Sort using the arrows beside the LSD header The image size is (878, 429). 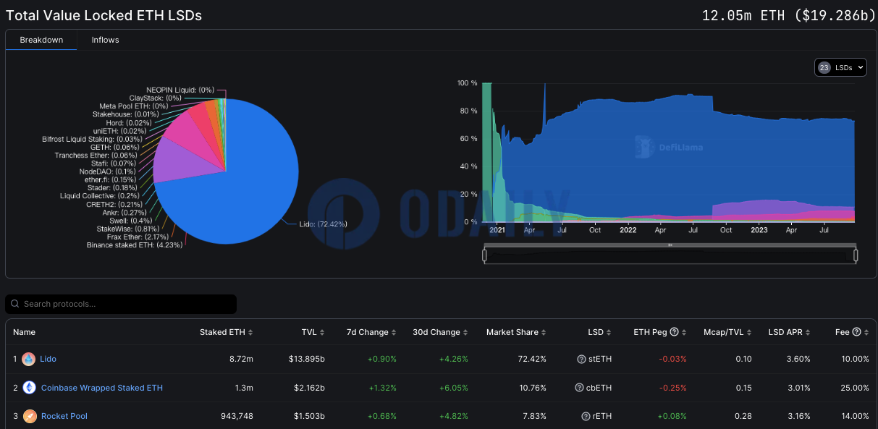[x=609, y=333]
